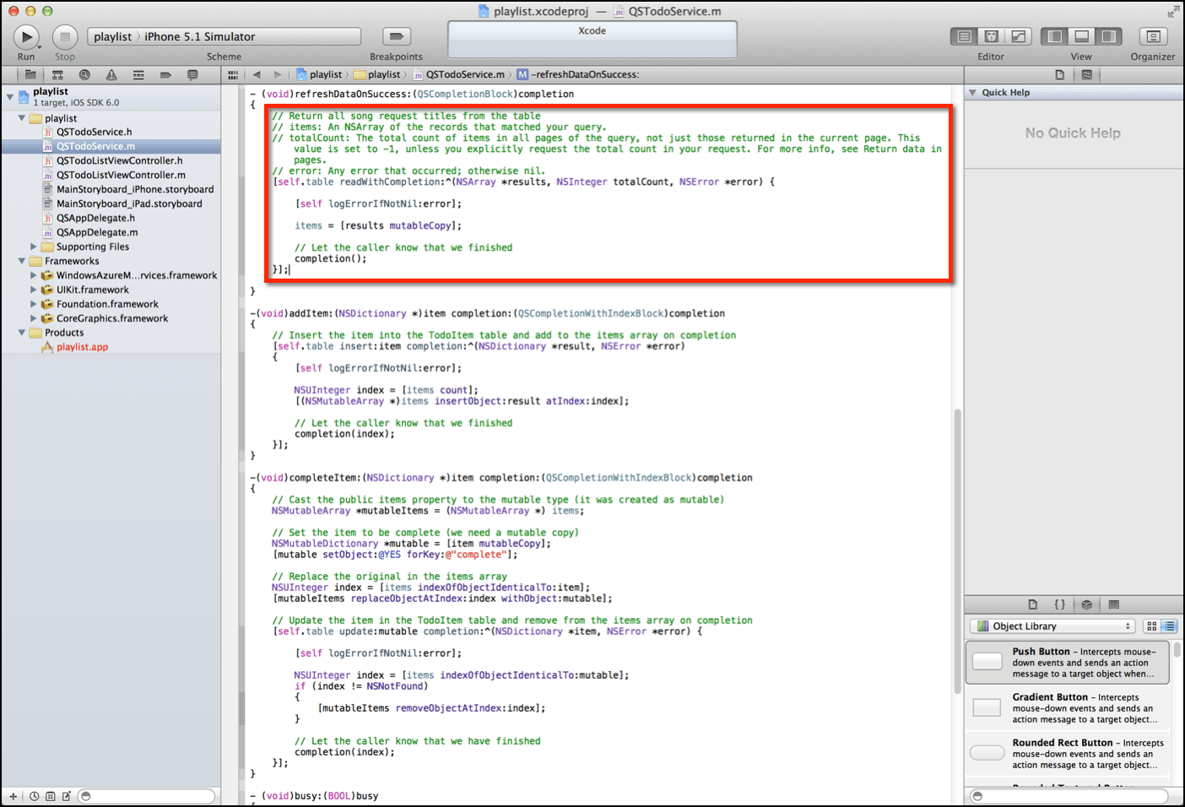Click the recent files clock icon

coord(34,796)
